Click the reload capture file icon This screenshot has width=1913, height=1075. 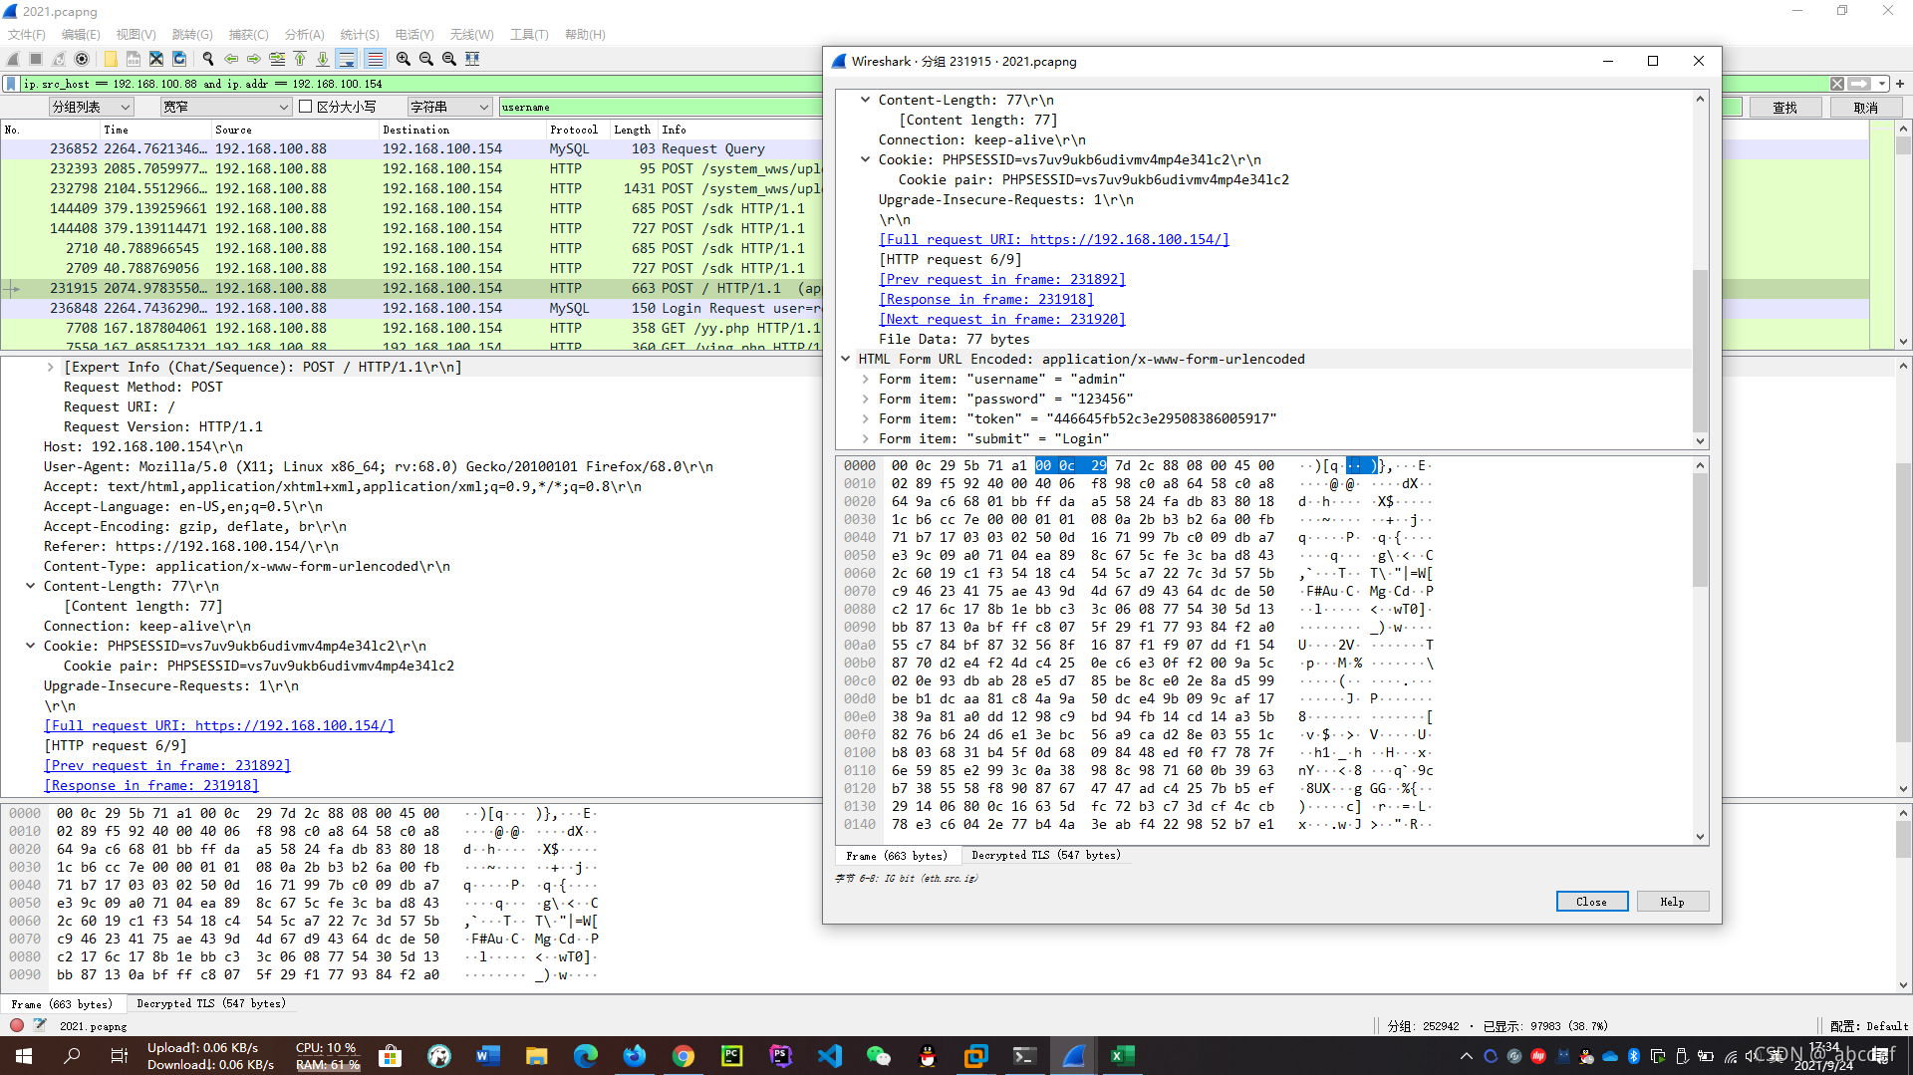click(179, 59)
